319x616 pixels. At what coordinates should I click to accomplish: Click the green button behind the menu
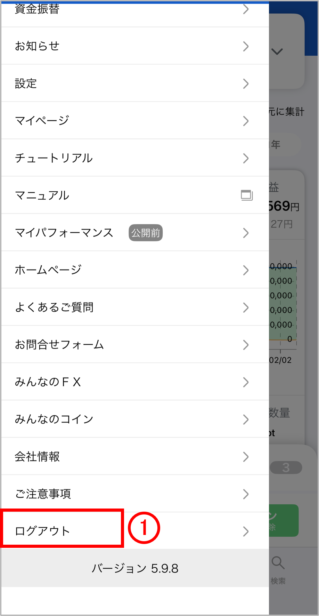pyautogui.click(x=284, y=520)
